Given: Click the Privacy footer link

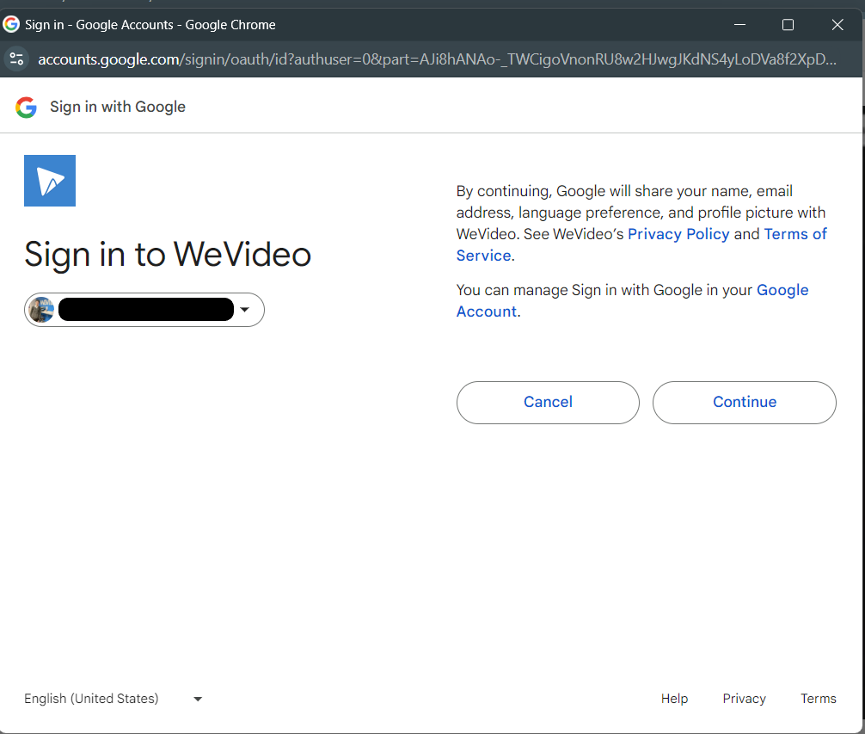Looking at the screenshot, I should (x=744, y=699).
